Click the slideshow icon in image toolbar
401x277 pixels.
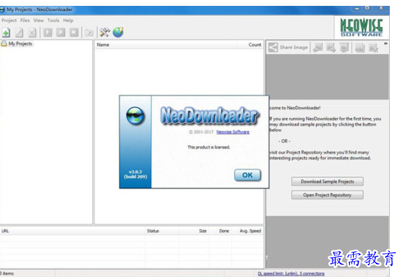coord(343,48)
